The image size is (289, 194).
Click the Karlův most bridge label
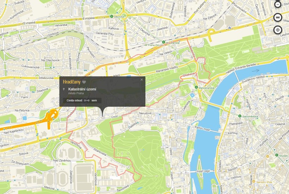[x=202, y=129]
